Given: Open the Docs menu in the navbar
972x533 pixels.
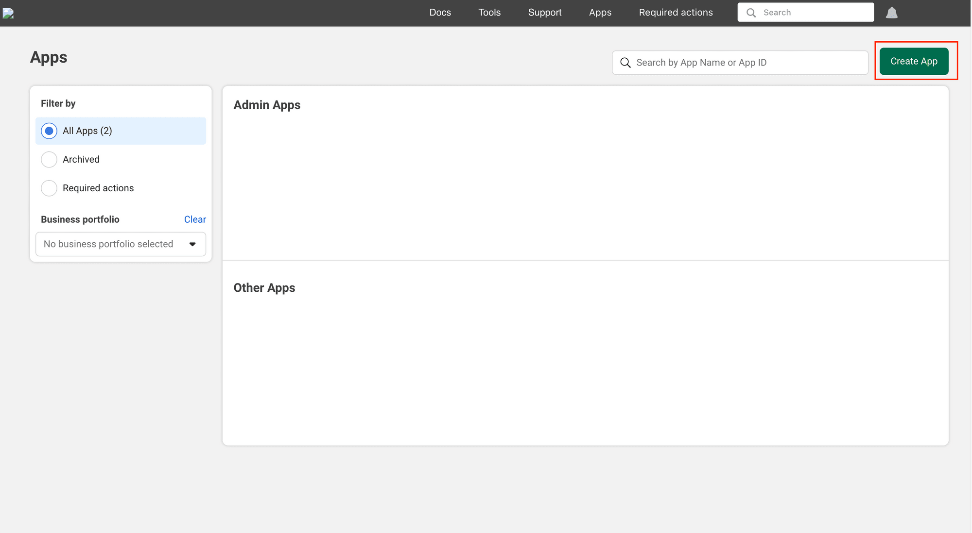Looking at the screenshot, I should (x=440, y=12).
